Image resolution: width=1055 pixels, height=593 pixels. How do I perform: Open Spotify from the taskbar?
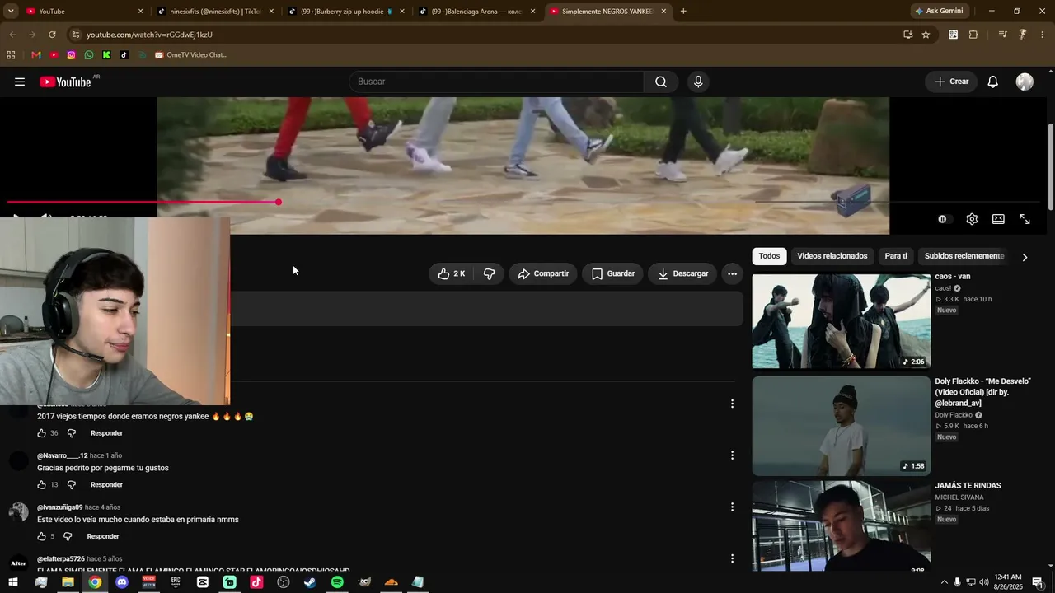pyautogui.click(x=337, y=582)
